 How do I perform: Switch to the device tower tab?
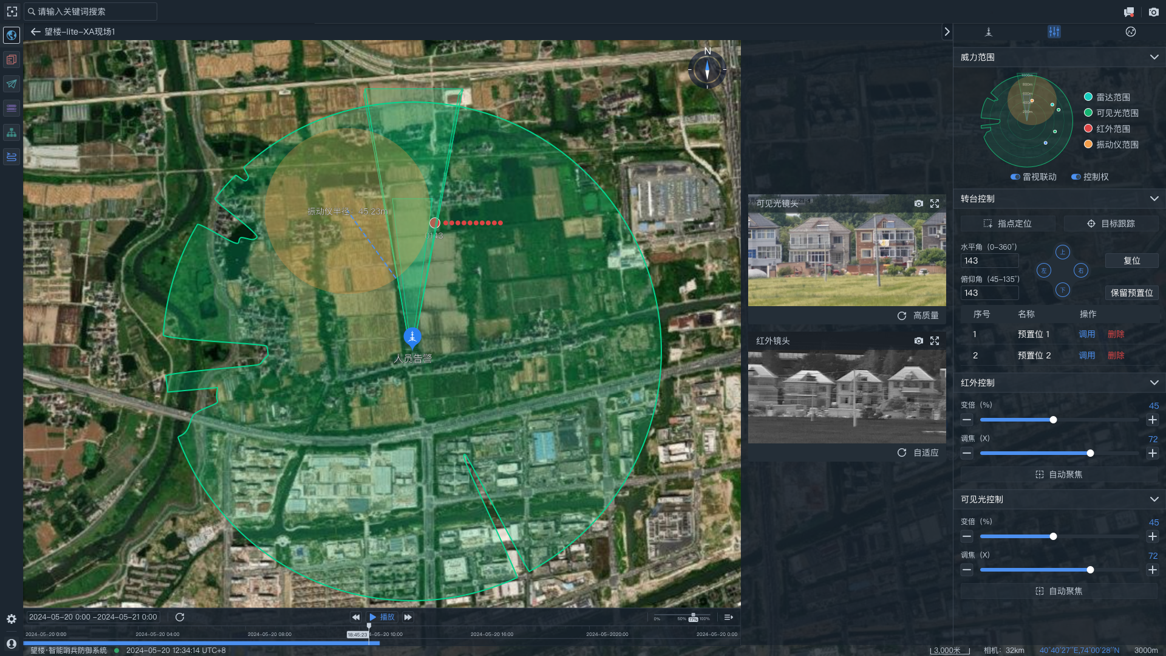click(989, 32)
